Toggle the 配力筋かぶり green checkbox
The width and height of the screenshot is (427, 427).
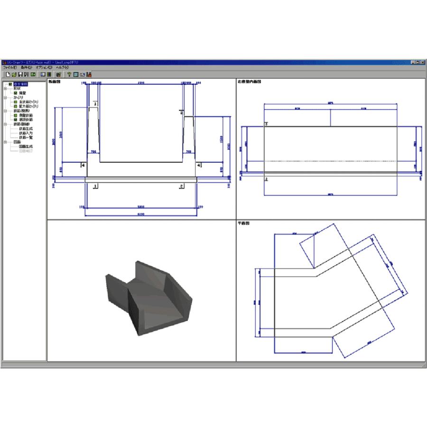tap(16, 106)
